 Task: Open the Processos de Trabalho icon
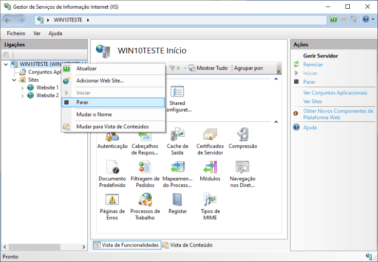click(x=145, y=202)
